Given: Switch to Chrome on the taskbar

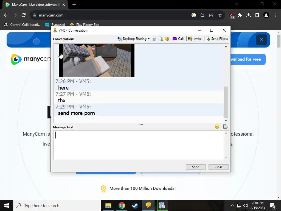Looking at the screenshot, I should tap(122, 206).
